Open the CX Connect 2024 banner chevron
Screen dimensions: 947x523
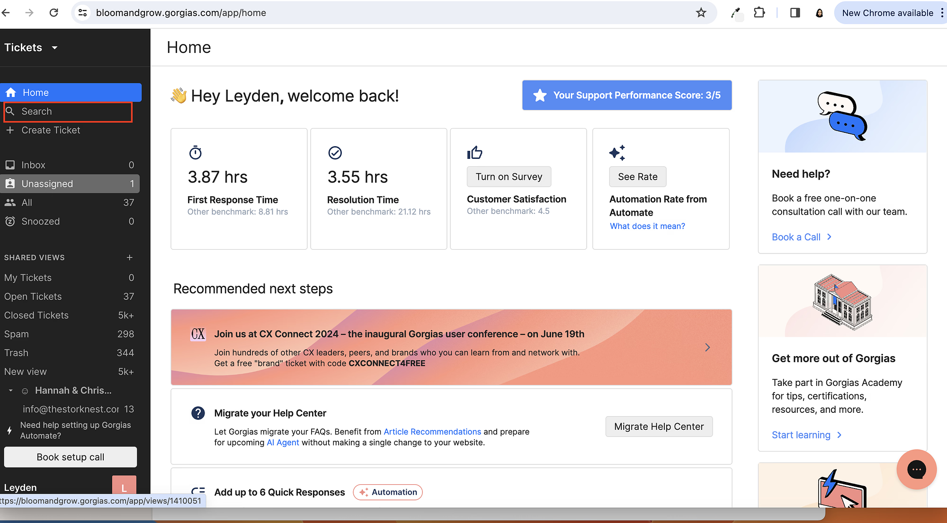707,348
